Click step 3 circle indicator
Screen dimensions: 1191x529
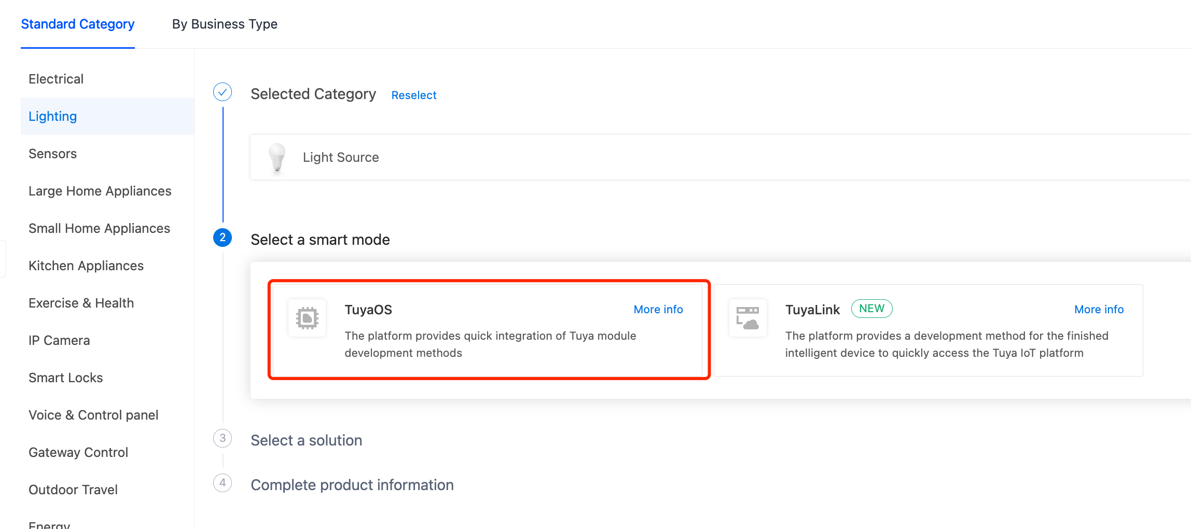(x=223, y=438)
